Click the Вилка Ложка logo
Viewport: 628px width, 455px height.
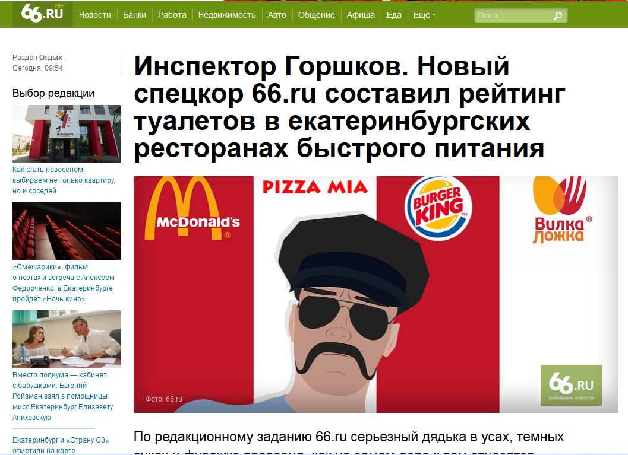[x=560, y=209]
